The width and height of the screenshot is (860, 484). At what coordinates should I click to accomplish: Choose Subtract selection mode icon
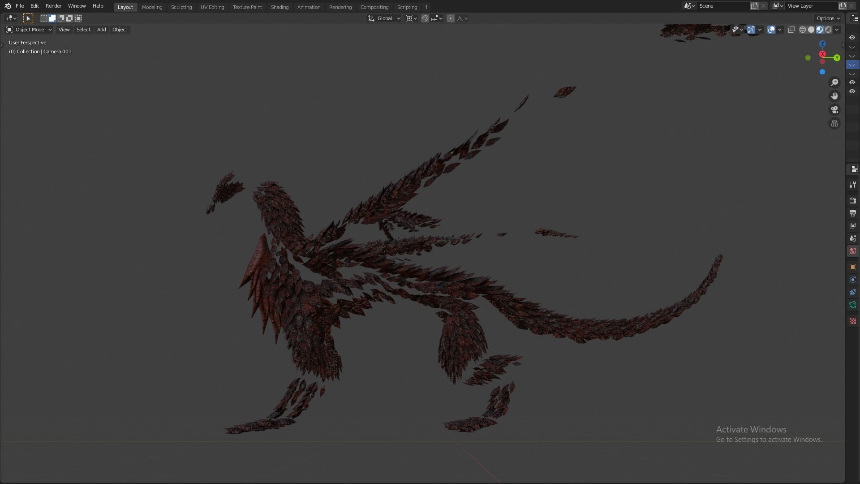coord(61,18)
